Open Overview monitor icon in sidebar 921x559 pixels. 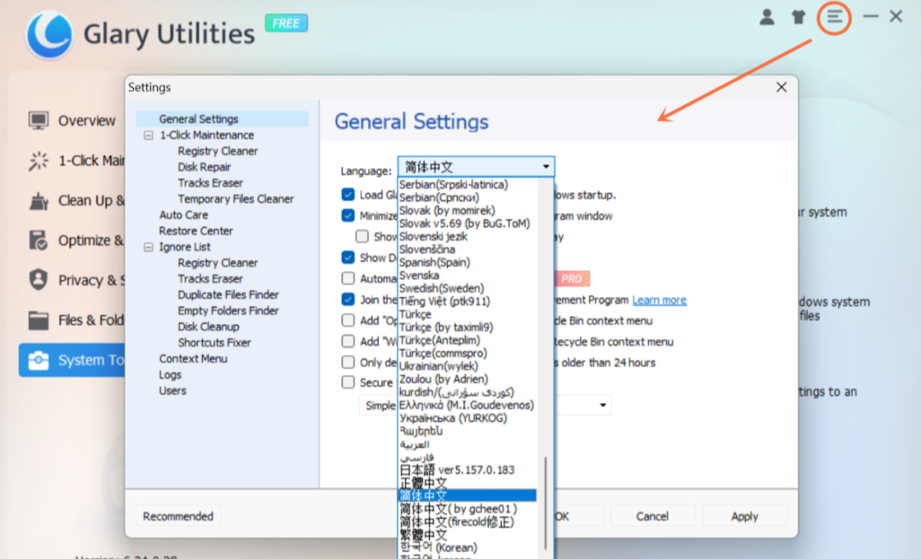point(38,120)
